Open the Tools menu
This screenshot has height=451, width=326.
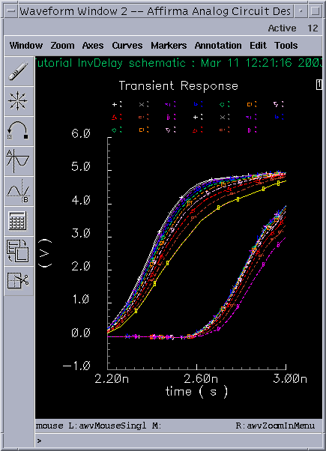[286, 46]
